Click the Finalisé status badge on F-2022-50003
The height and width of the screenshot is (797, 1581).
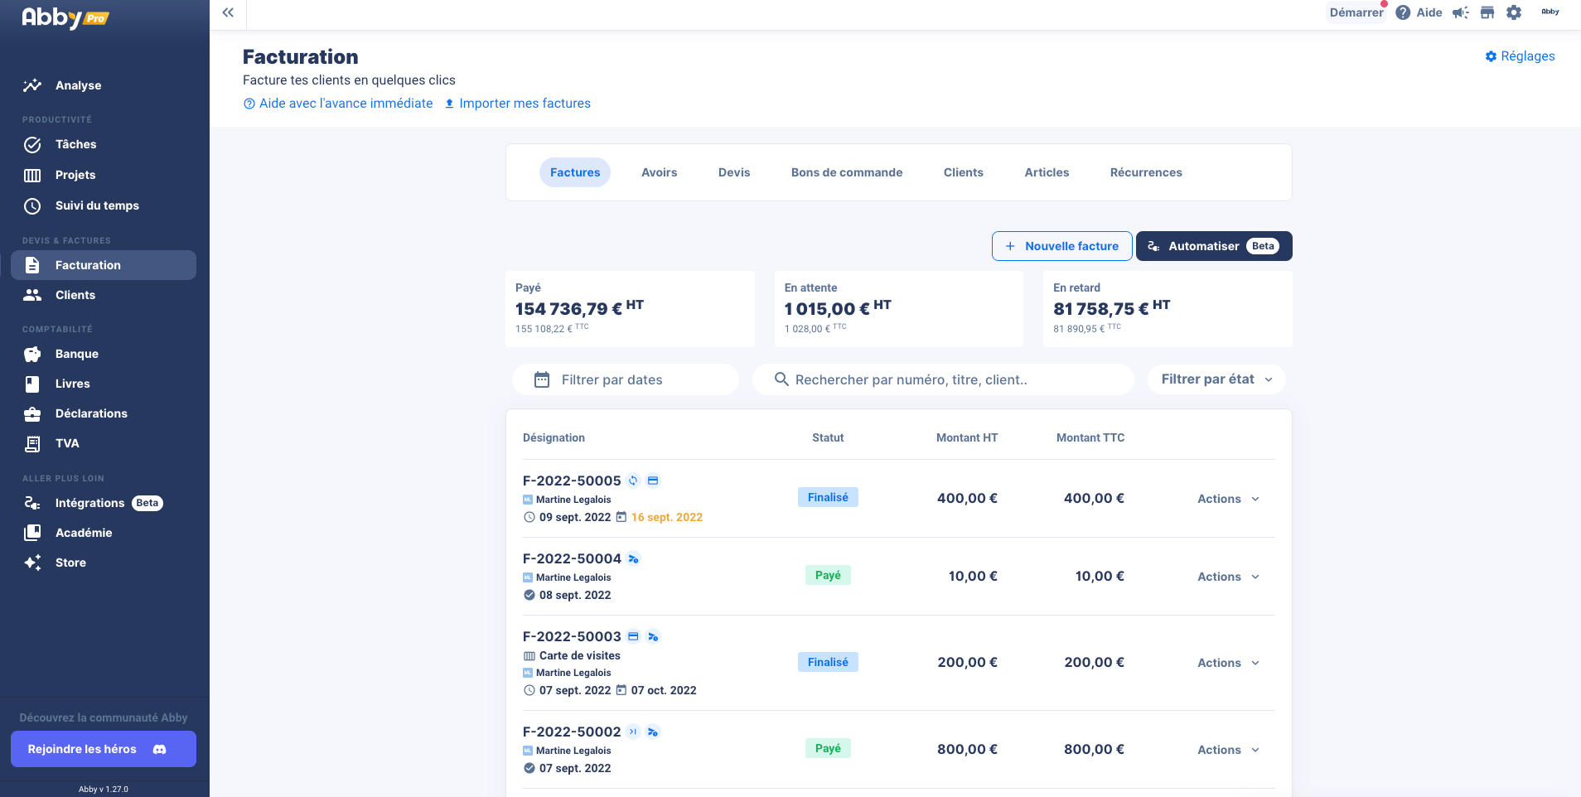828,661
